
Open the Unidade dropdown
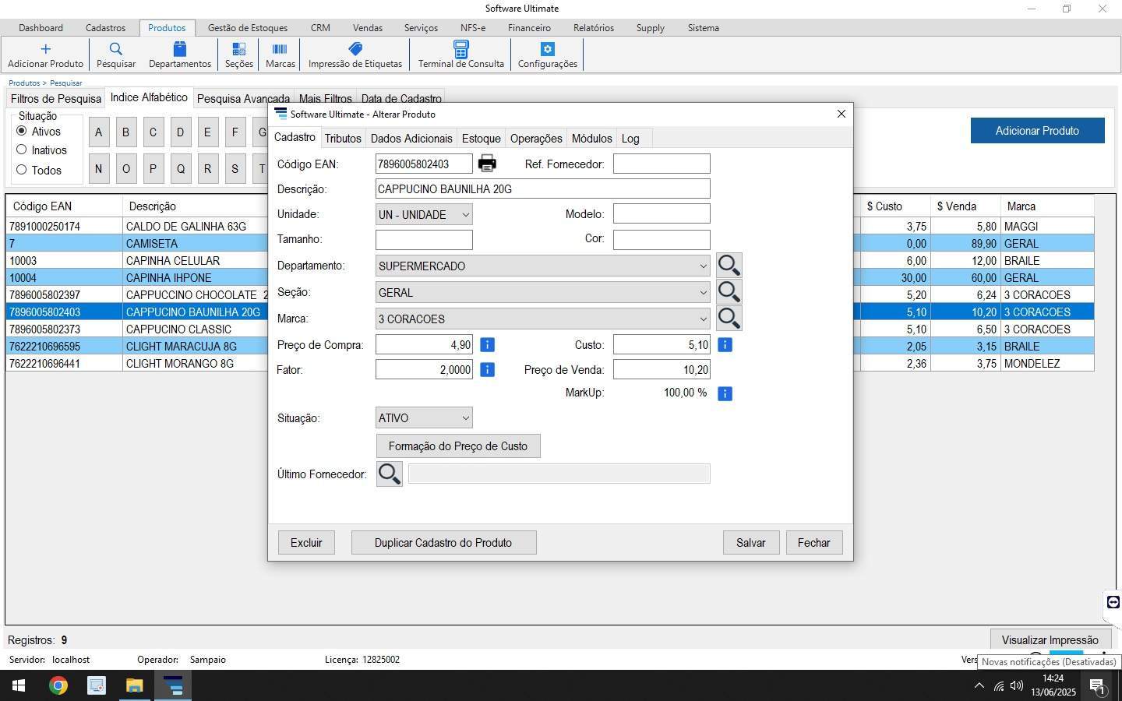(x=424, y=214)
